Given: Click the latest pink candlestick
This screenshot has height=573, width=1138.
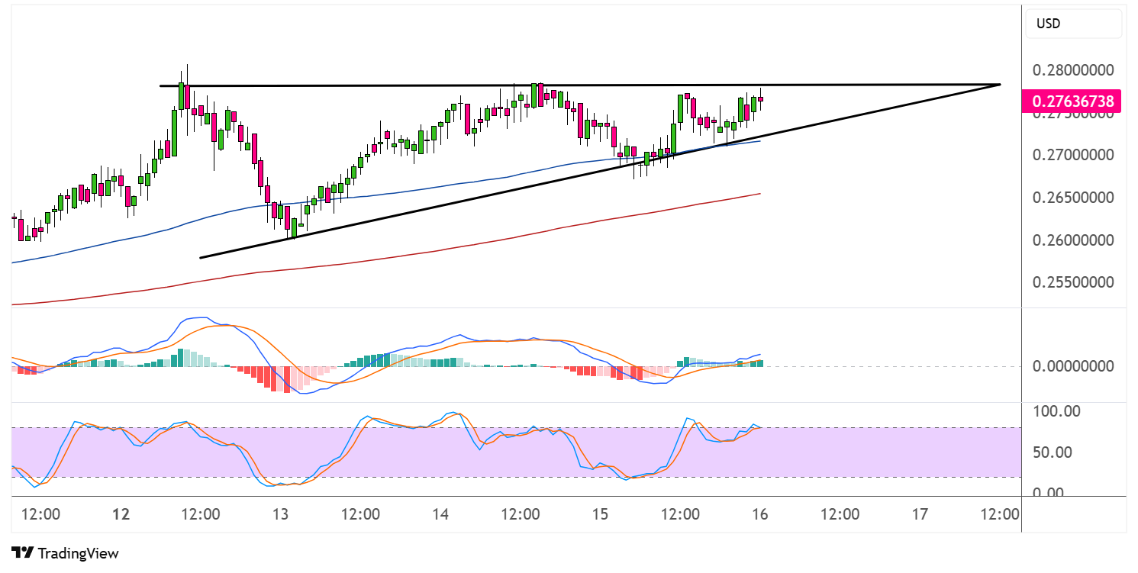Looking at the screenshot, I should [x=760, y=99].
